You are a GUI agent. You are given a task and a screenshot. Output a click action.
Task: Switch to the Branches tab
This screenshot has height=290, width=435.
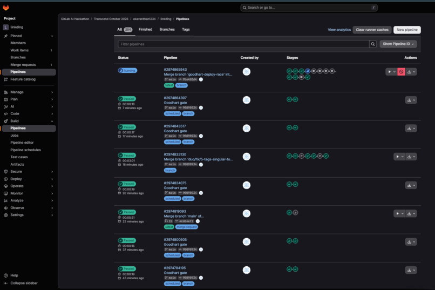[x=167, y=29]
